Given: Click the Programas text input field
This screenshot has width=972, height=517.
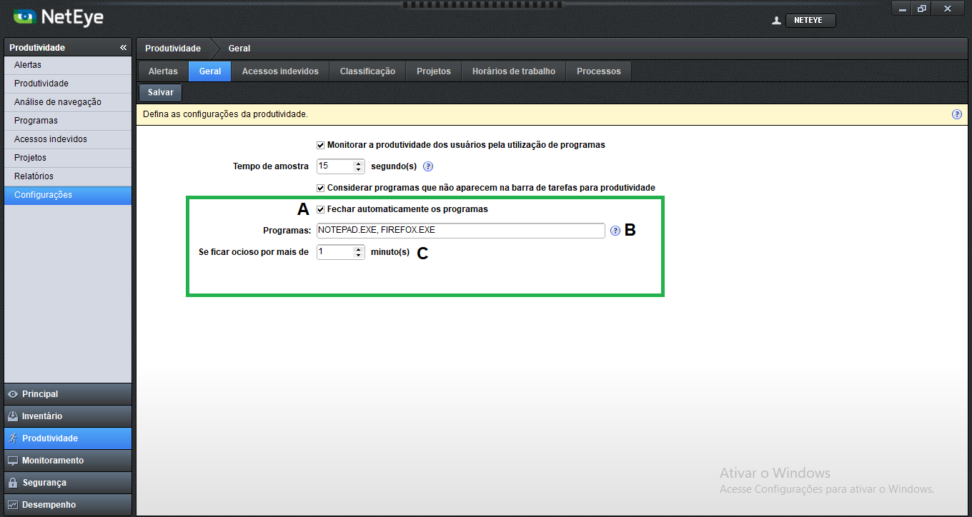Looking at the screenshot, I should [x=461, y=231].
